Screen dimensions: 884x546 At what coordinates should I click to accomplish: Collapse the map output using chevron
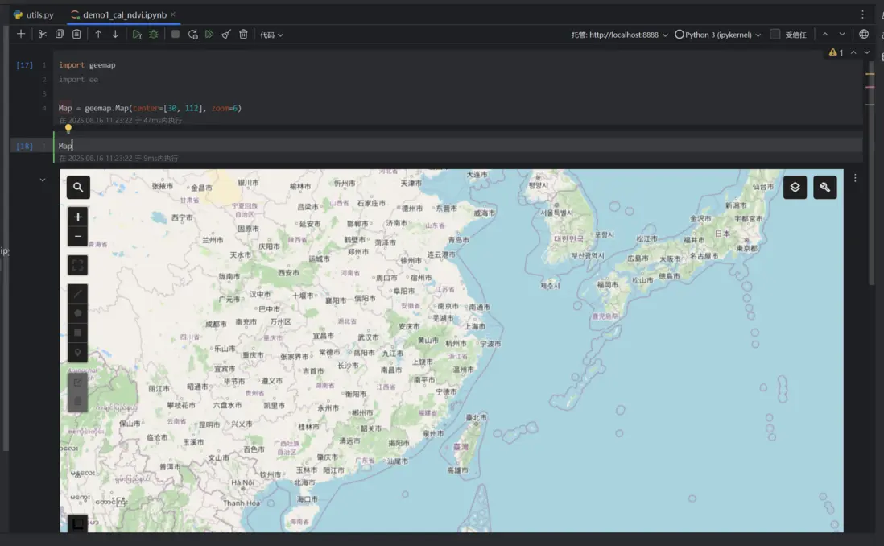coord(43,180)
